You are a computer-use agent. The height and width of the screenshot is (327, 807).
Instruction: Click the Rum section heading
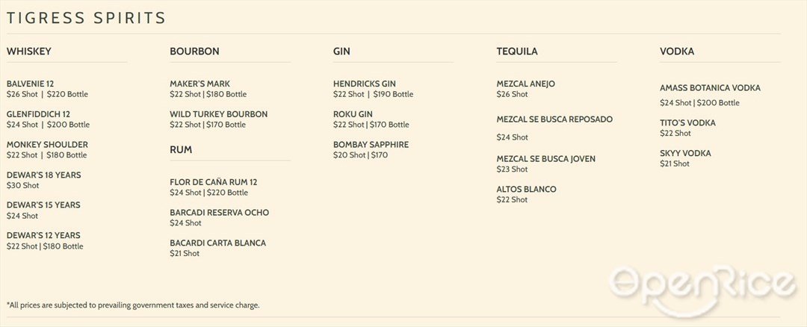[x=181, y=149]
